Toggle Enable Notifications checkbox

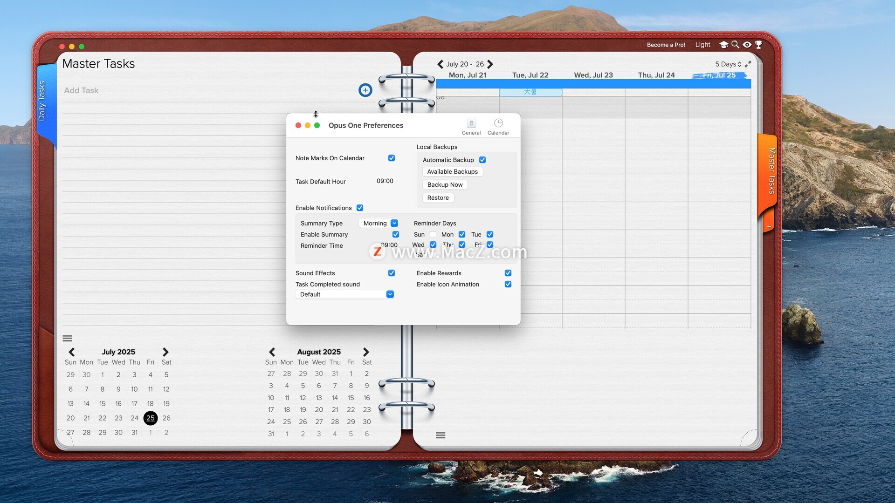[x=360, y=208]
